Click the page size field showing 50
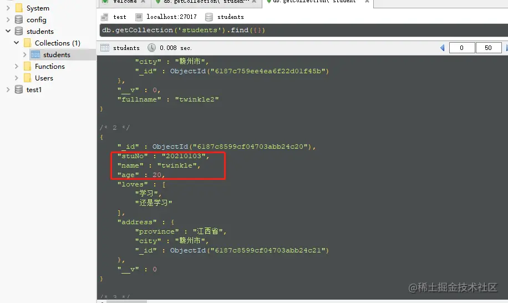This screenshot has width=508, height=303. coord(489,48)
